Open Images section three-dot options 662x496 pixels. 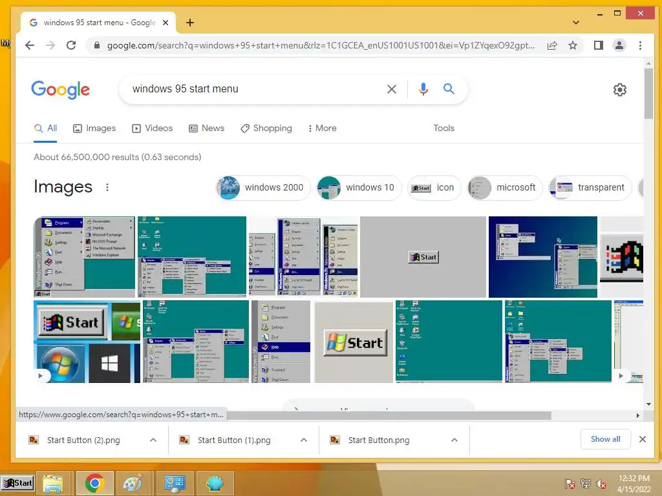tap(107, 187)
